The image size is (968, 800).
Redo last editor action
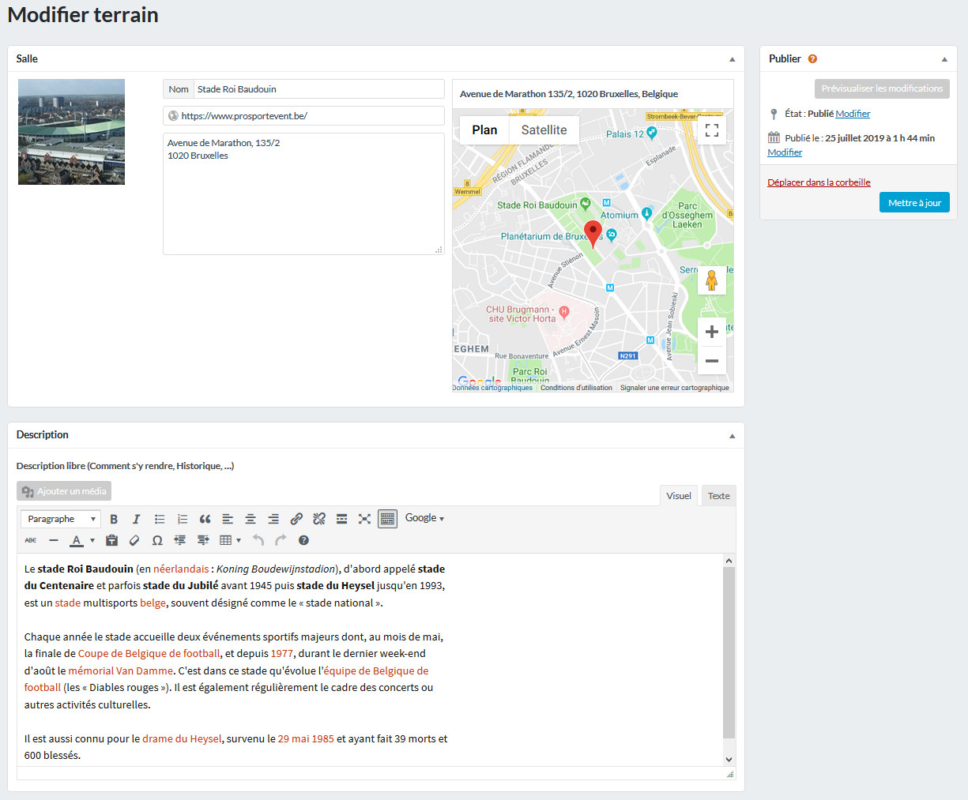pos(281,540)
